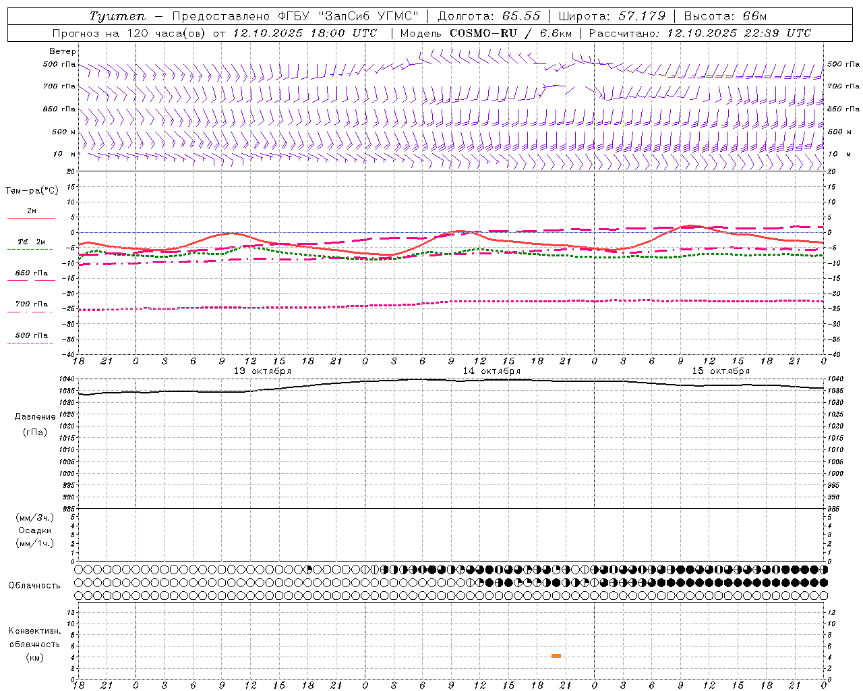
Task: Click the "Ветер" wind panel label
Action: click(63, 51)
